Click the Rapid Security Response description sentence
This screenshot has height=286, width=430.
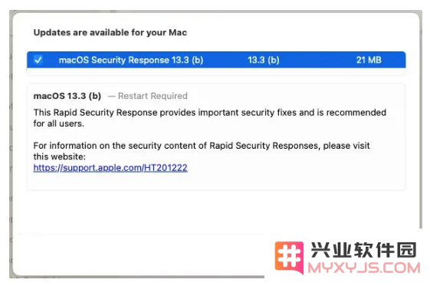click(x=210, y=118)
